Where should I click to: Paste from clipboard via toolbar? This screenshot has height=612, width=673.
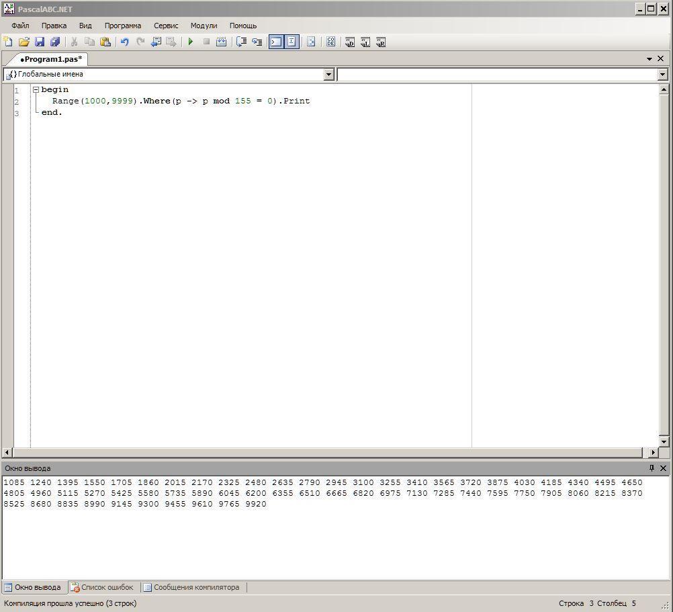tap(105, 42)
